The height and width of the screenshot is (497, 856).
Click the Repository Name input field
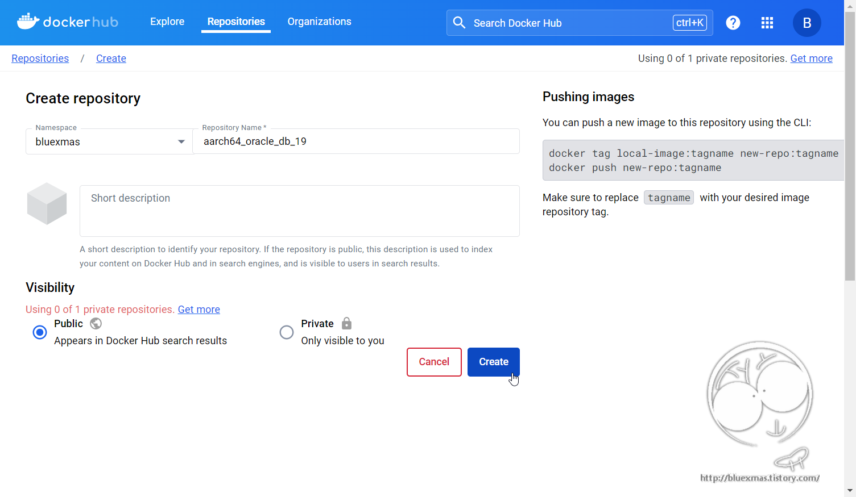pos(356,141)
